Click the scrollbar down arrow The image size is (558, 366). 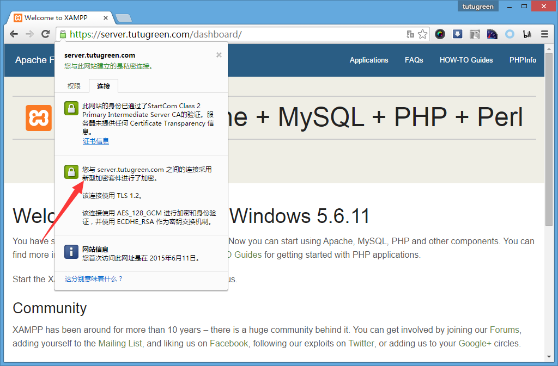pos(549,357)
